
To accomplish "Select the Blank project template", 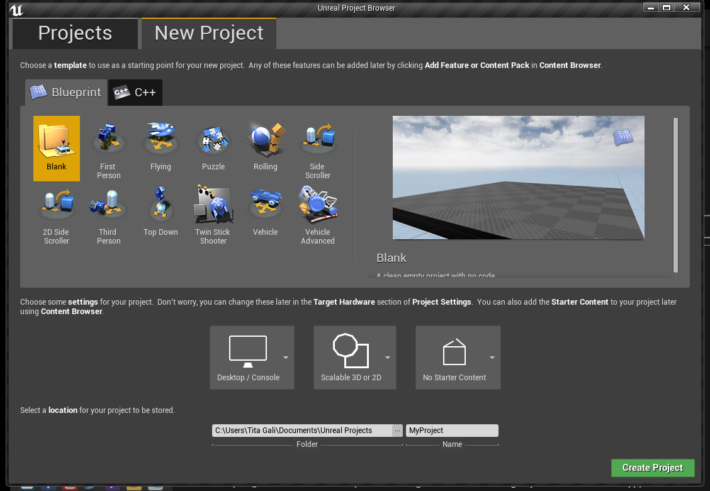I will click(57, 148).
